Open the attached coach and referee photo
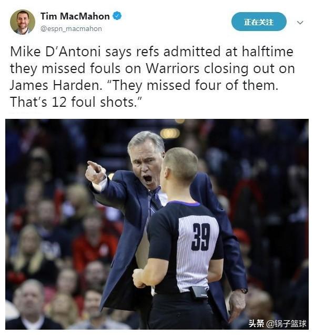Screen dimensions: 314x335 [x=157, y=224]
